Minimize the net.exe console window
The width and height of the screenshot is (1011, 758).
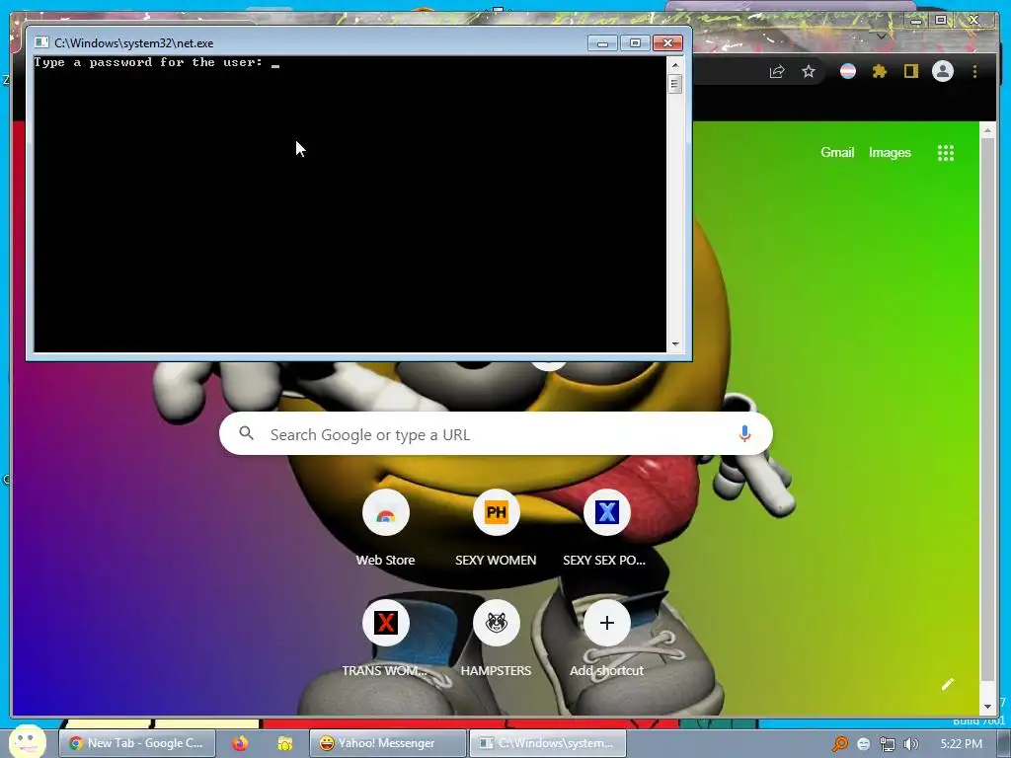pos(603,43)
